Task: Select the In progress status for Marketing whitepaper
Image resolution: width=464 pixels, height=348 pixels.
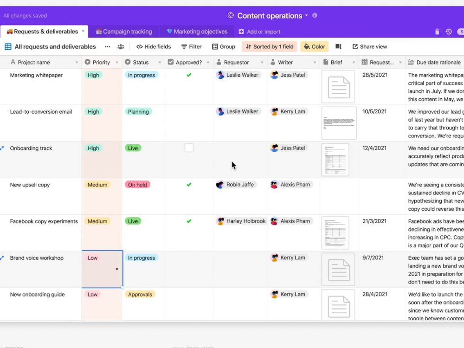Action: point(142,75)
